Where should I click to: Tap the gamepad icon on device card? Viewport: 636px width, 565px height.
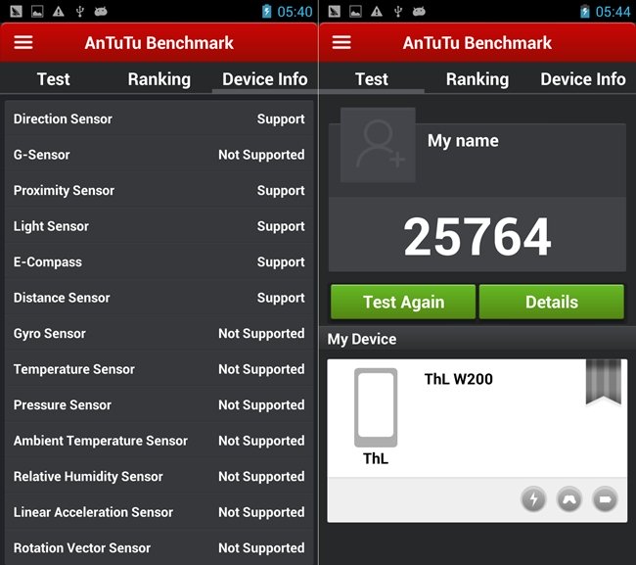tap(569, 499)
